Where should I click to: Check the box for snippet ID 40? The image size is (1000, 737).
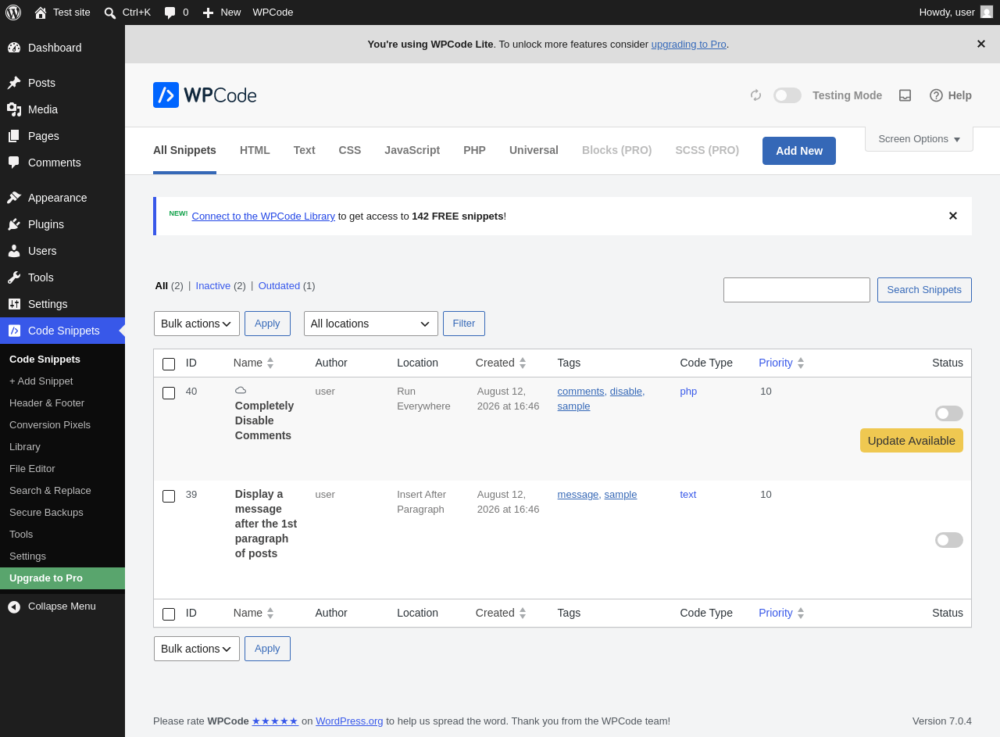click(x=169, y=393)
